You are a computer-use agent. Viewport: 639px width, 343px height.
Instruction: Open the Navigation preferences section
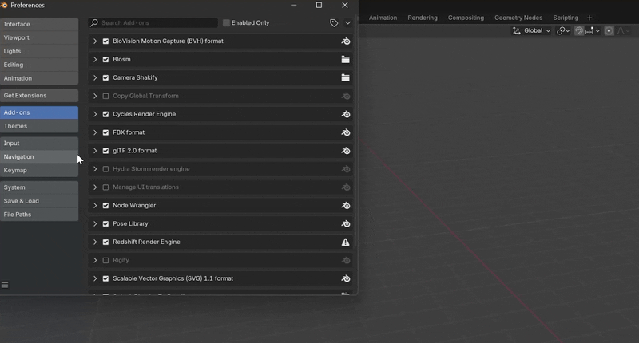point(39,156)
